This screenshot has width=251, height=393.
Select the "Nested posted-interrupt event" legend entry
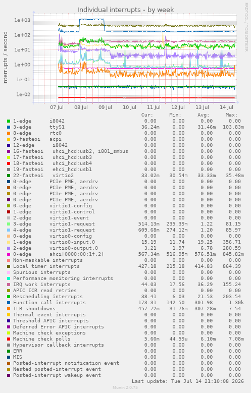point(57,369)
